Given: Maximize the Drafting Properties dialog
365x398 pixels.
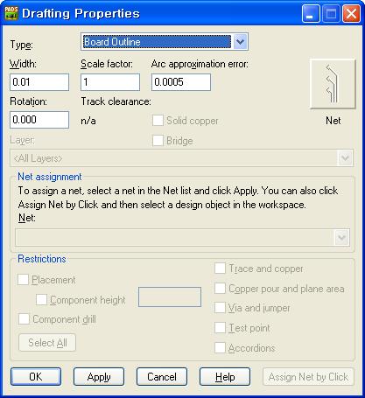Looking at the screenshot, I should coord(331,14).
